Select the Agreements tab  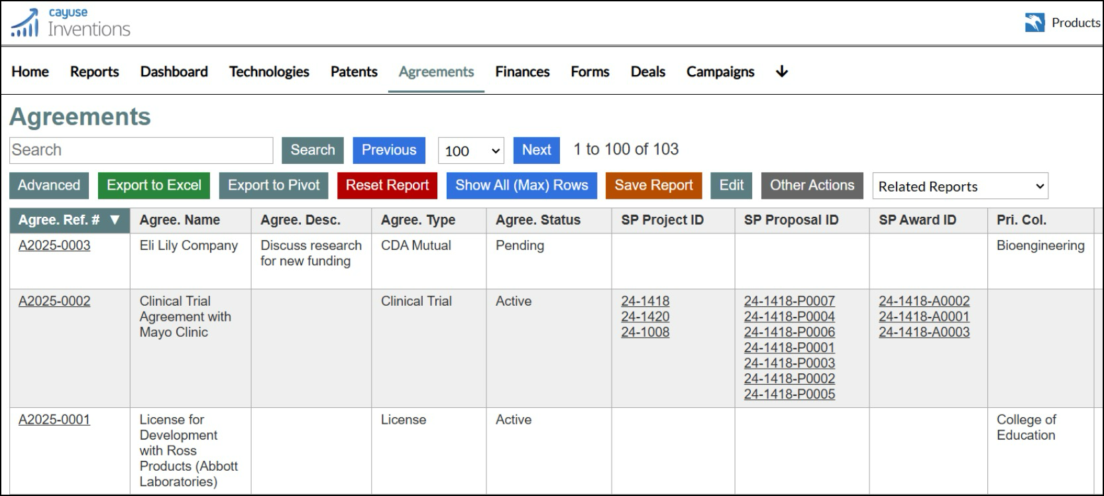tap(436, 72)
